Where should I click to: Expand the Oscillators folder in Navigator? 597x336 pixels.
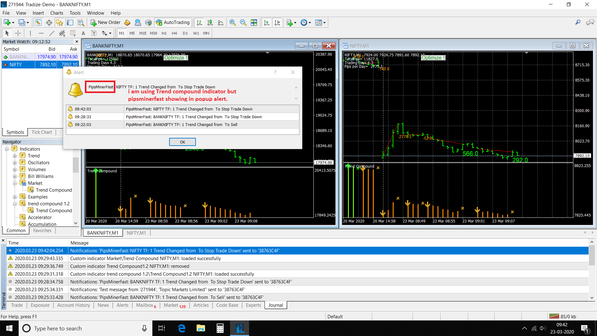coord(15,163)
